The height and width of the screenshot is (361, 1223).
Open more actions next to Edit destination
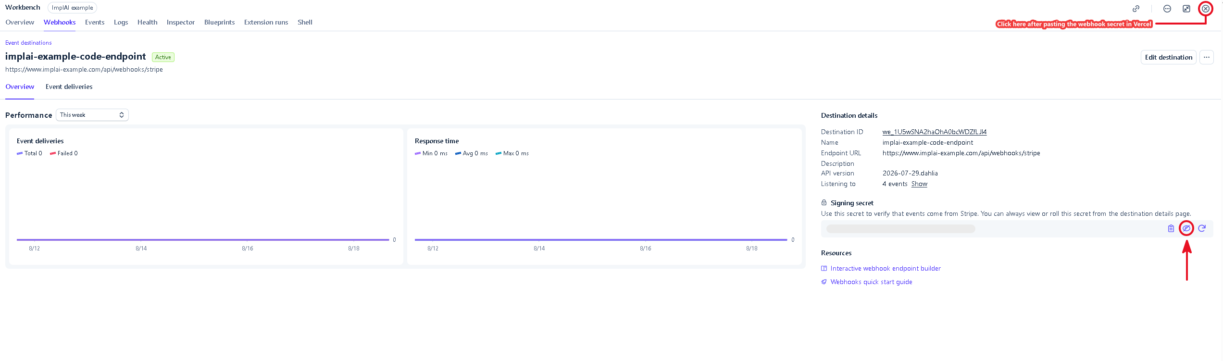tap(1207, 57)
